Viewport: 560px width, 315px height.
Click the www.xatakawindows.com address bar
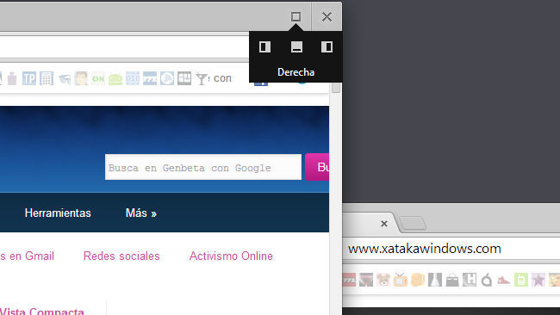(451, 249)
